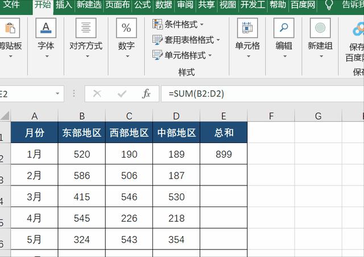The width and height of the screenshot is (364, 257).
Task: Expand the 套用表格格式 dropdown menu
Action: click(218, 40)
